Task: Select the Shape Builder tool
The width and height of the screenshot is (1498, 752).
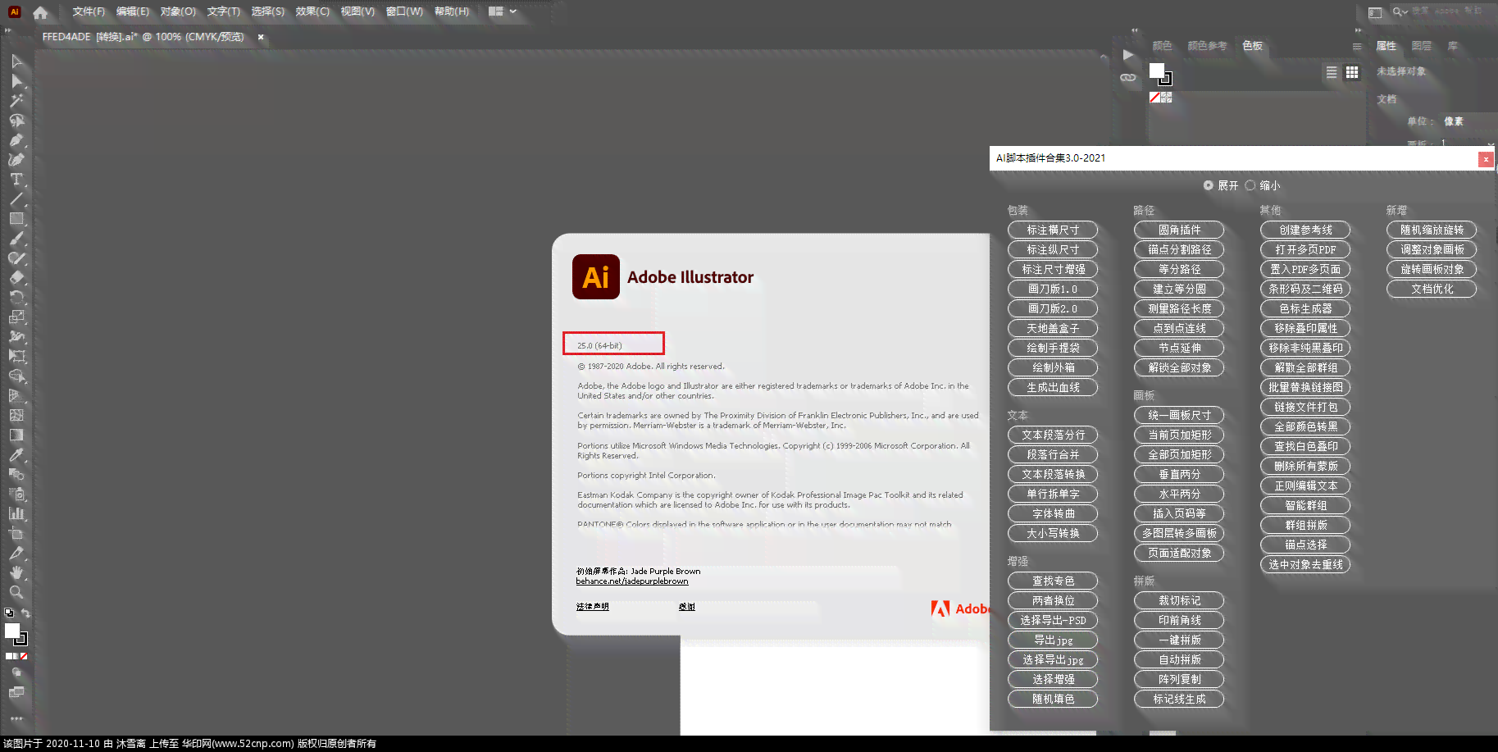Action: point(16,376)
